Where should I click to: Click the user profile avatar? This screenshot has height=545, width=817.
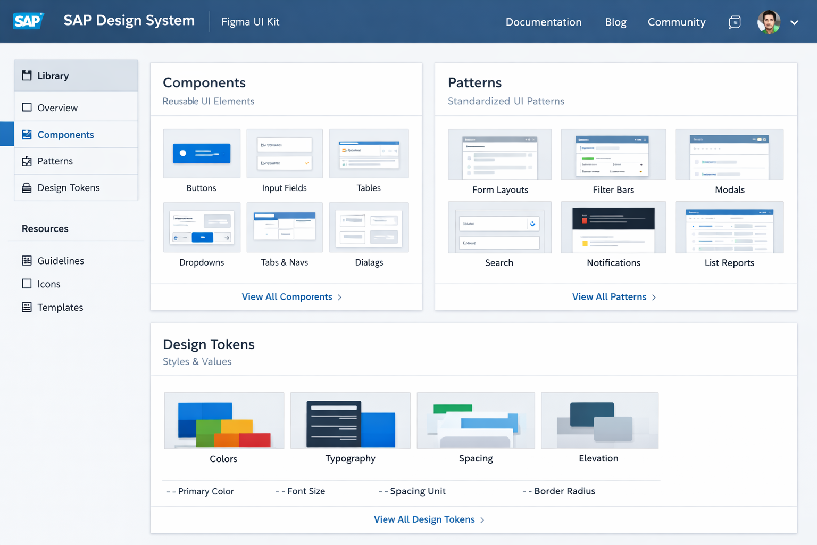[769, 22]
